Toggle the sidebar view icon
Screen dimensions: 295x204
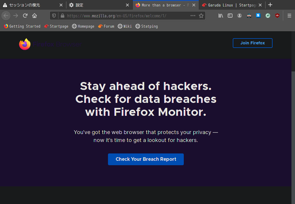pyautogui.click(x=230, y=16)
